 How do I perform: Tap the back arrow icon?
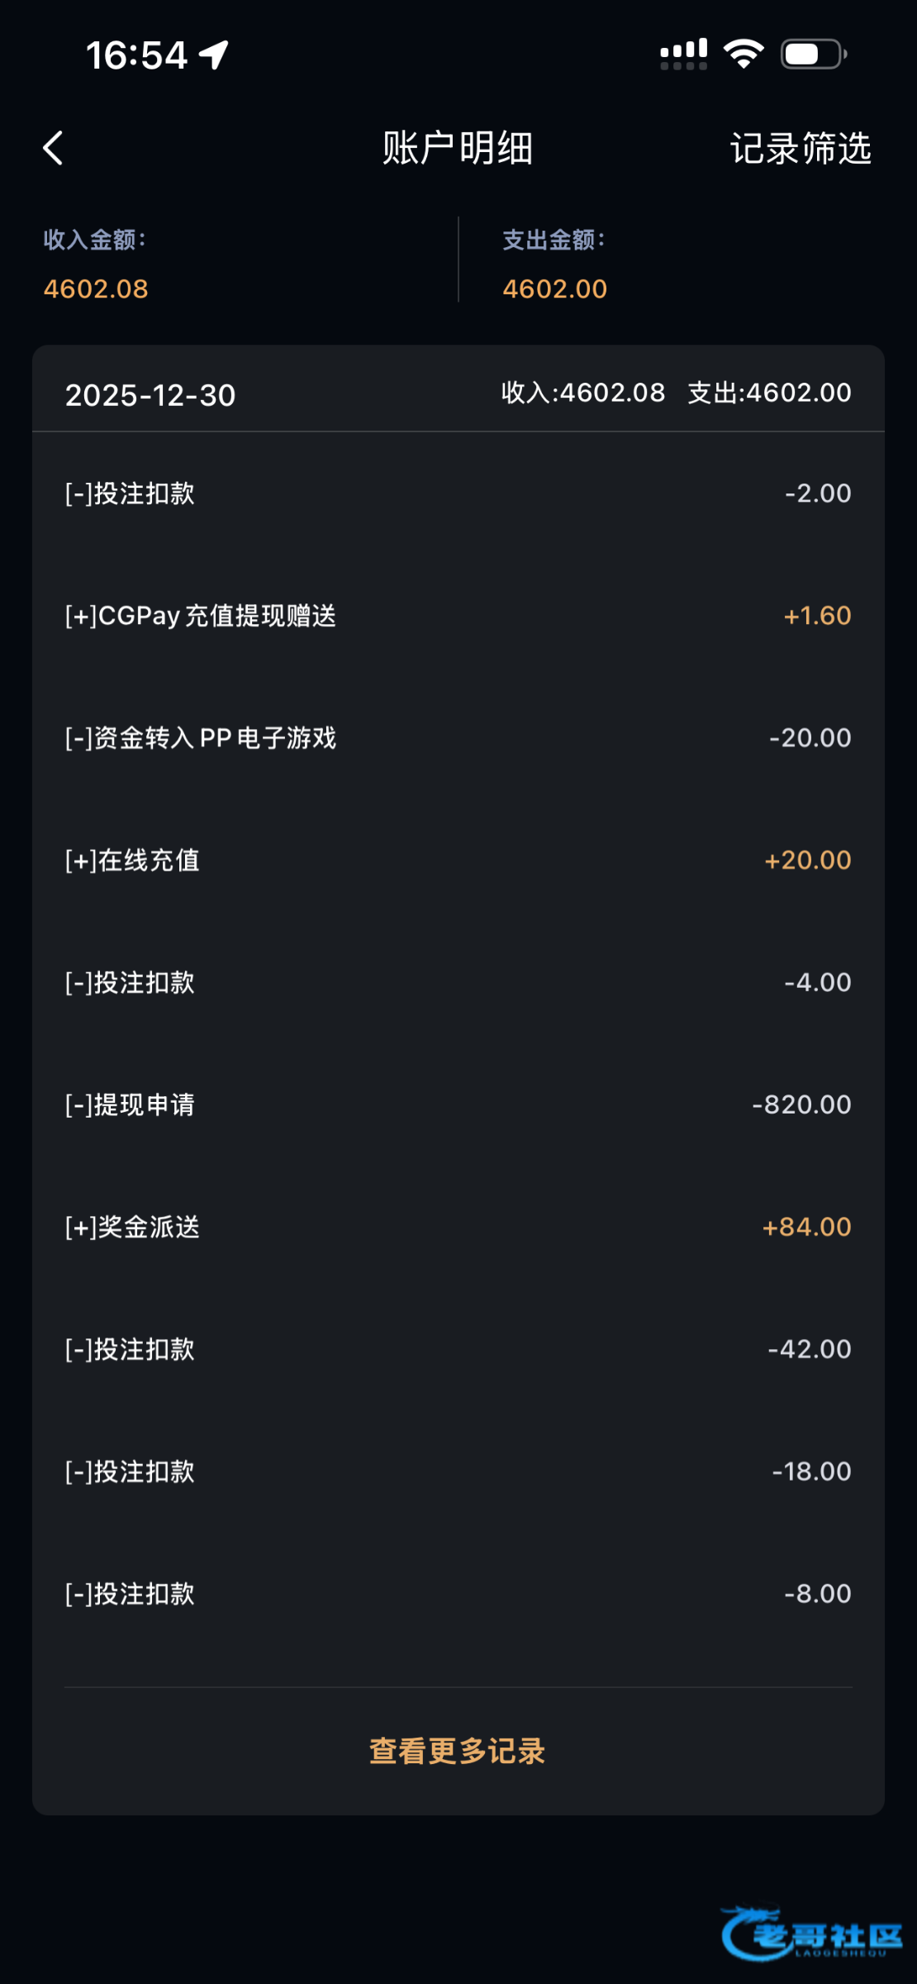pyautogui.click(x=54, y=149)
